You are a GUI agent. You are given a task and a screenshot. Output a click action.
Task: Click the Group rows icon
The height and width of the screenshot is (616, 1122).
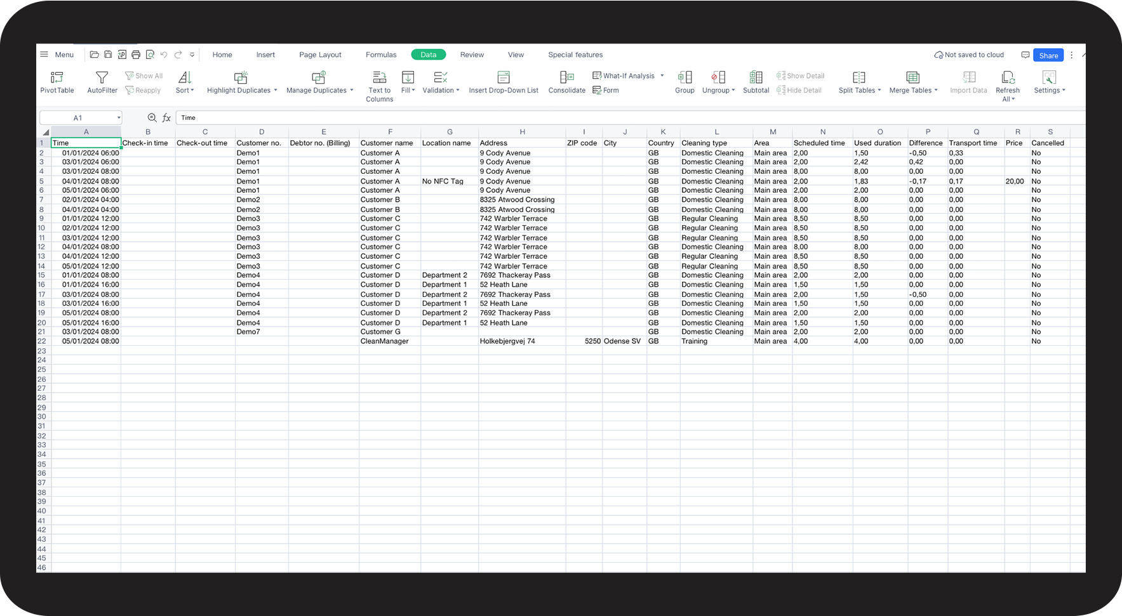pyautogui.click(x=685, y=78)
